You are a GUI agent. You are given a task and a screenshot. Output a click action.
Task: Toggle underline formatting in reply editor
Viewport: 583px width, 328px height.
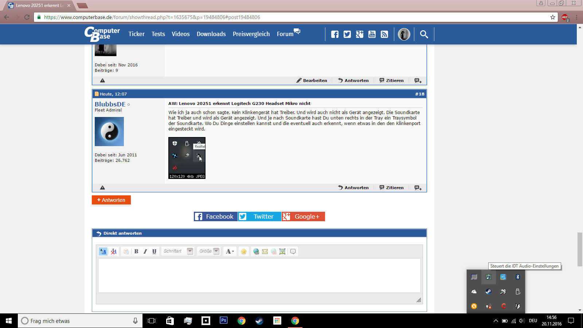click(x=154, y=251)
